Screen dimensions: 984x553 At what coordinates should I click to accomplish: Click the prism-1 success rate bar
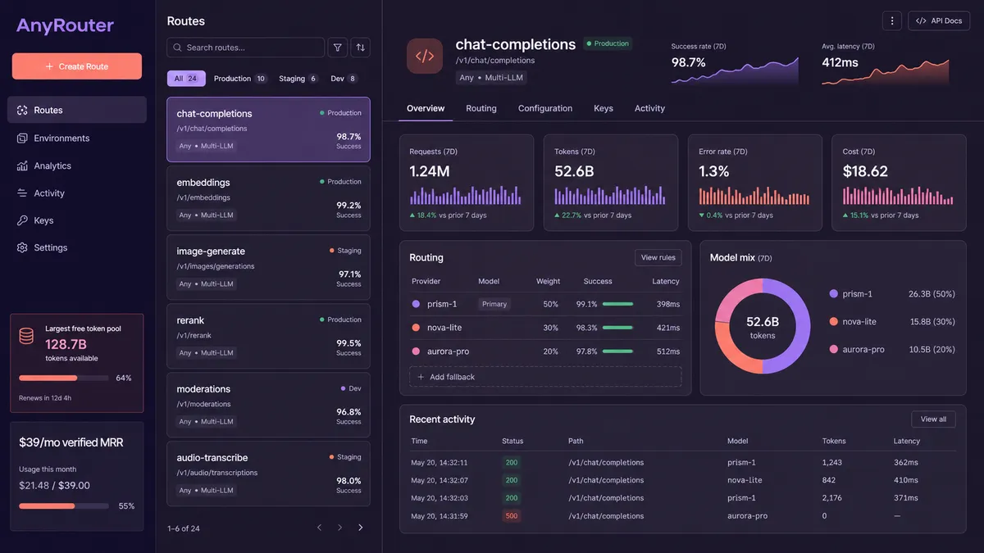(617, 304)
